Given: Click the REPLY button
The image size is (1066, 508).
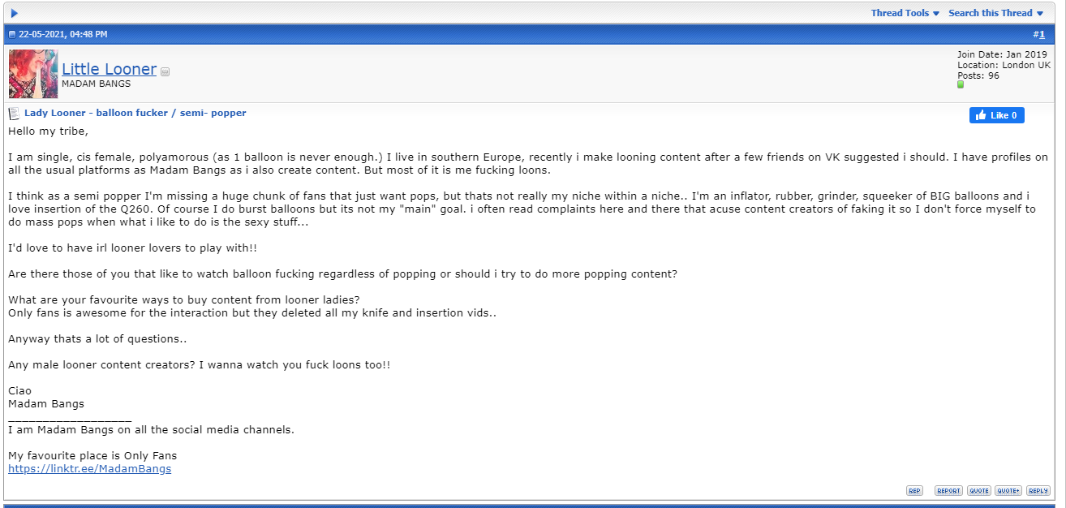Looking at the screenshot, I should pos(1038,490).
